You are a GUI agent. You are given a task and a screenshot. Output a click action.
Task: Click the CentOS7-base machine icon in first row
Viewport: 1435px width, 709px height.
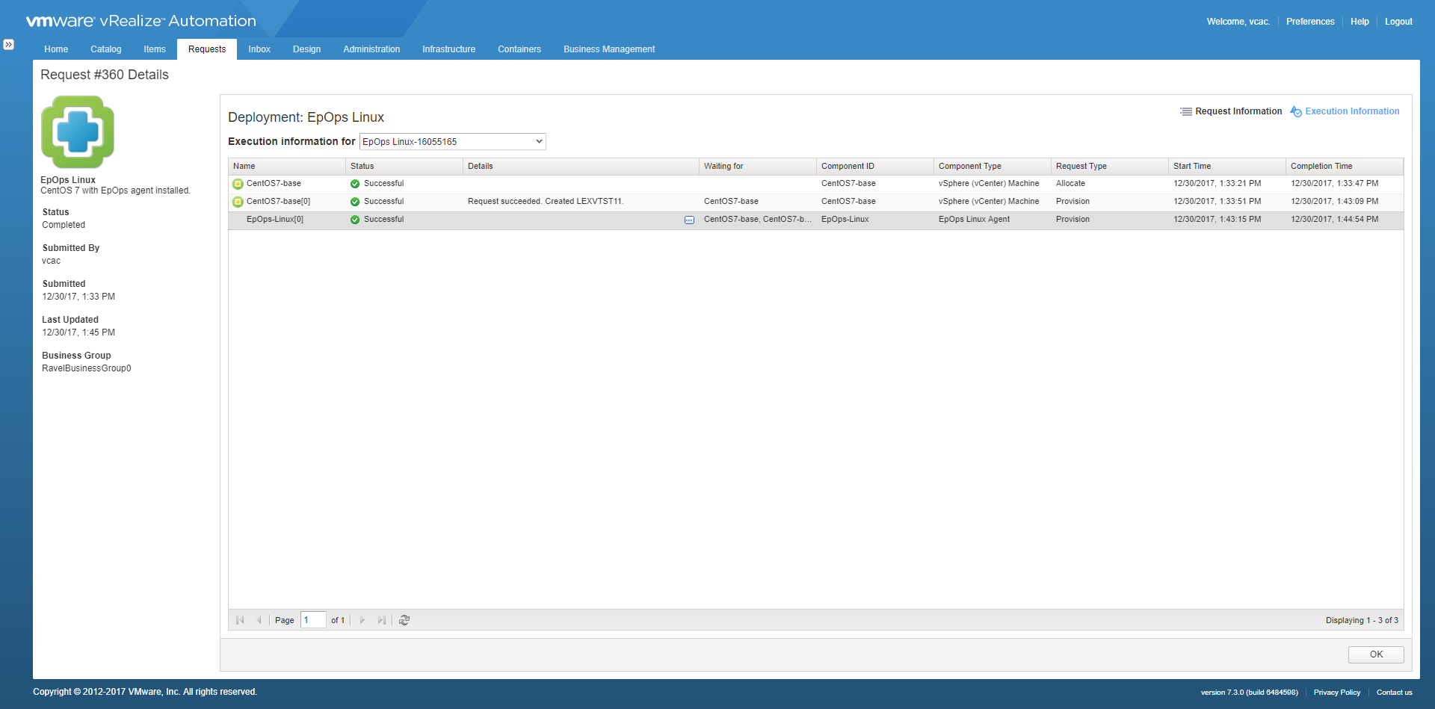[x=238, y=184]
